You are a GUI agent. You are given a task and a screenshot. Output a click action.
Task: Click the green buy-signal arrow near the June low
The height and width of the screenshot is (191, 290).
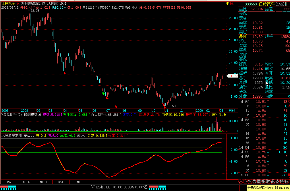coord(103,93)
